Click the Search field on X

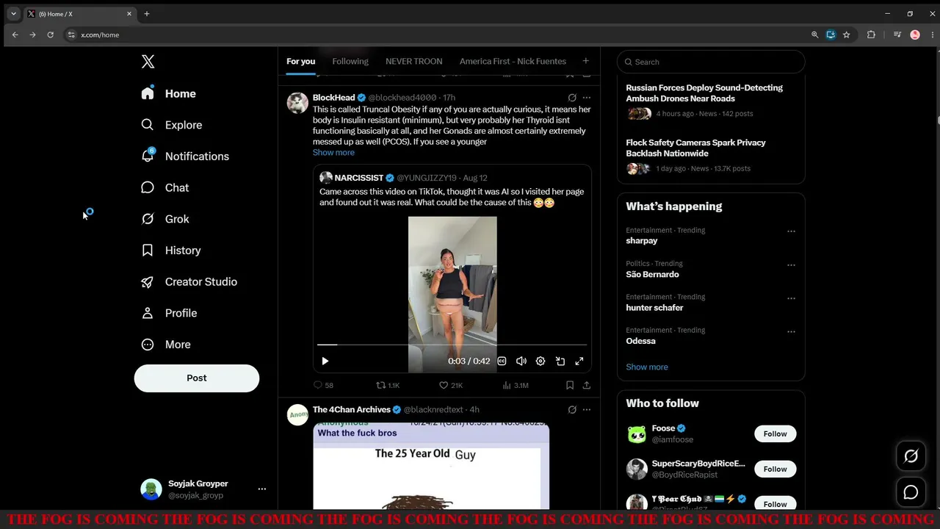coord(711,62)
